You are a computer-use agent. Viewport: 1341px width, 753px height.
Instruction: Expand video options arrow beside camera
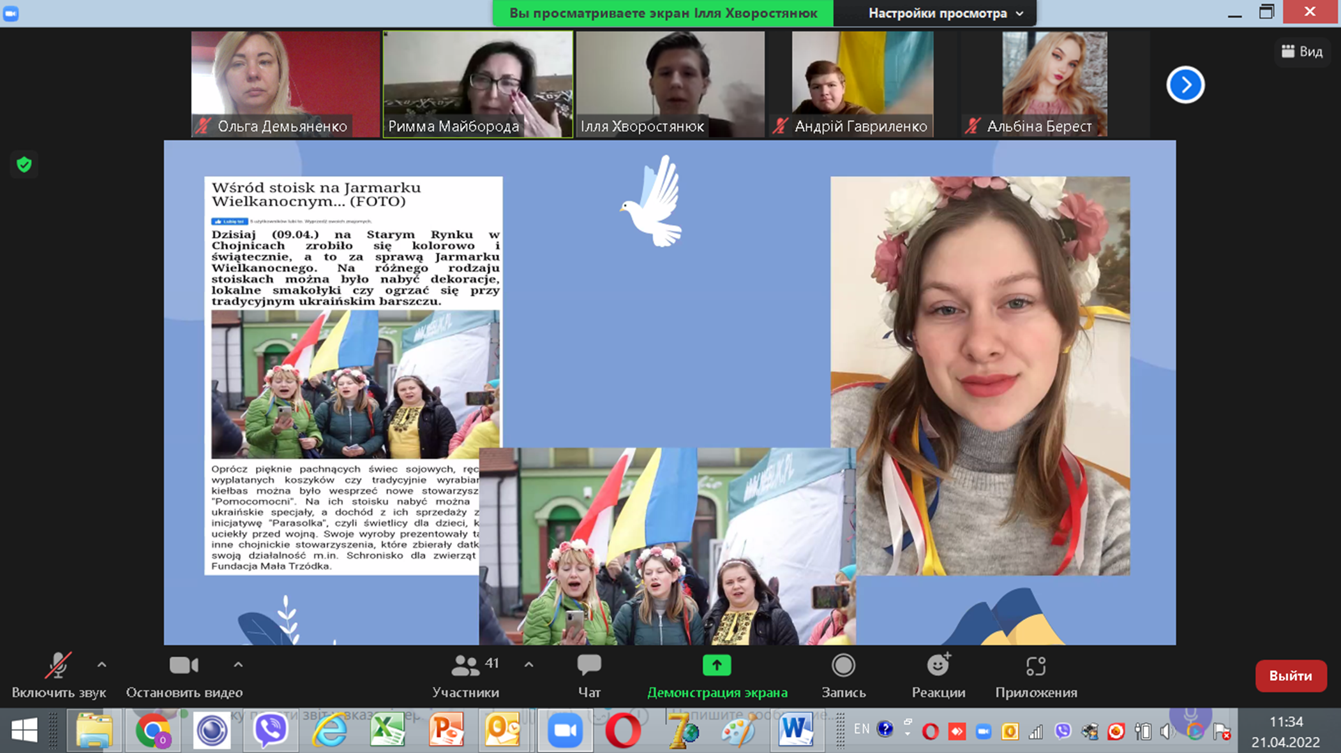pyautogui.click(x=238, y=664)
